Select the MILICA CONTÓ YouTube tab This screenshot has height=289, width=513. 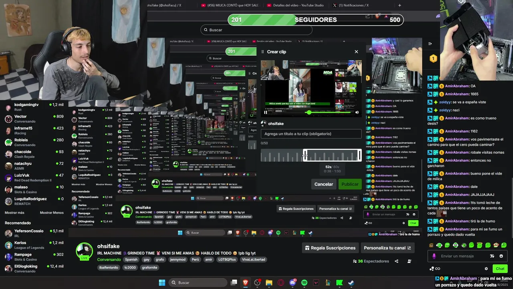[230, 5]
